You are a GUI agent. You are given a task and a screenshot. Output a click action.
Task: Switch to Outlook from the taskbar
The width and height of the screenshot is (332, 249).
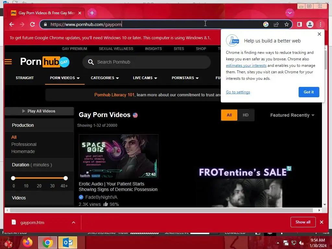[68, 243]
